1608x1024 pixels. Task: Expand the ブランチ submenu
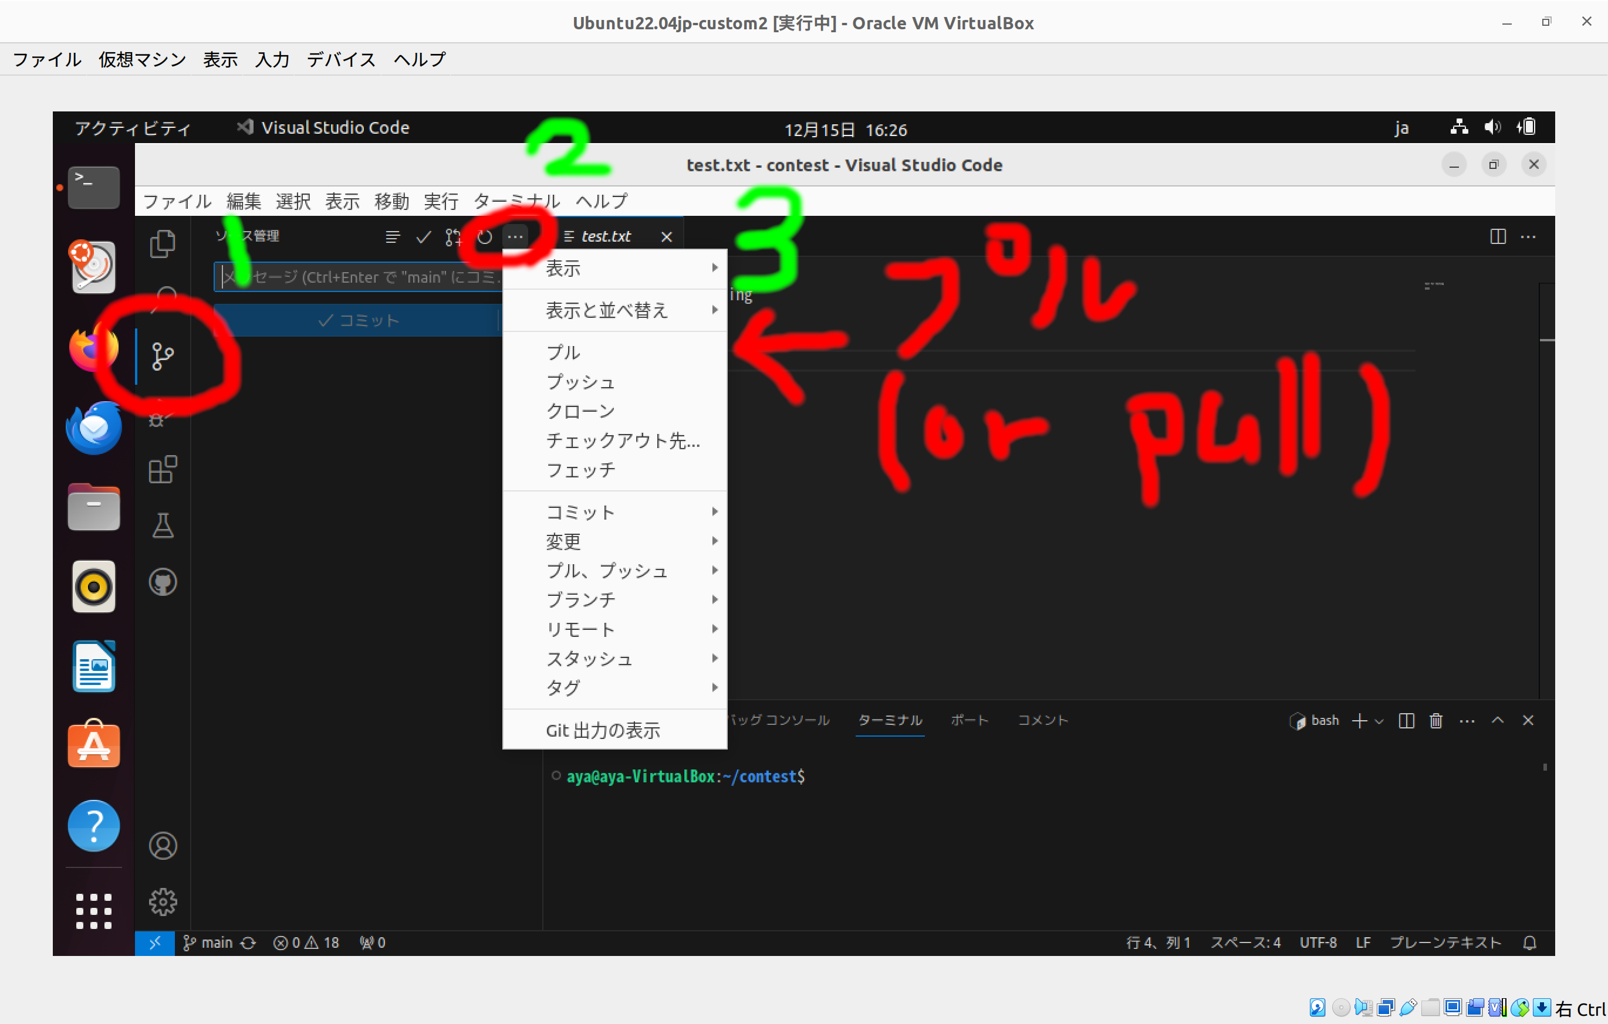pos(614,600)
